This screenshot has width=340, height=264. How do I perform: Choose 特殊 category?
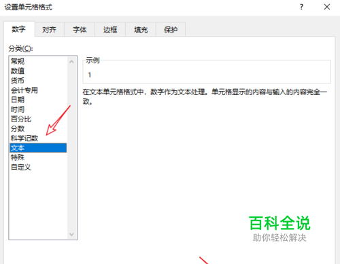(38, 157)
